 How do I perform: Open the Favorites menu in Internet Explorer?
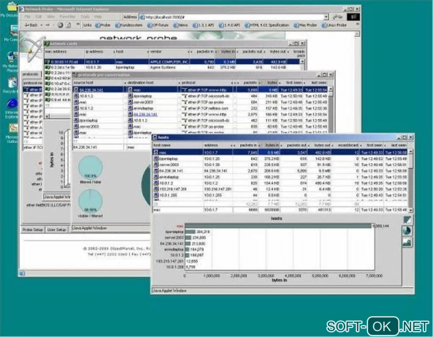point(67,17)
